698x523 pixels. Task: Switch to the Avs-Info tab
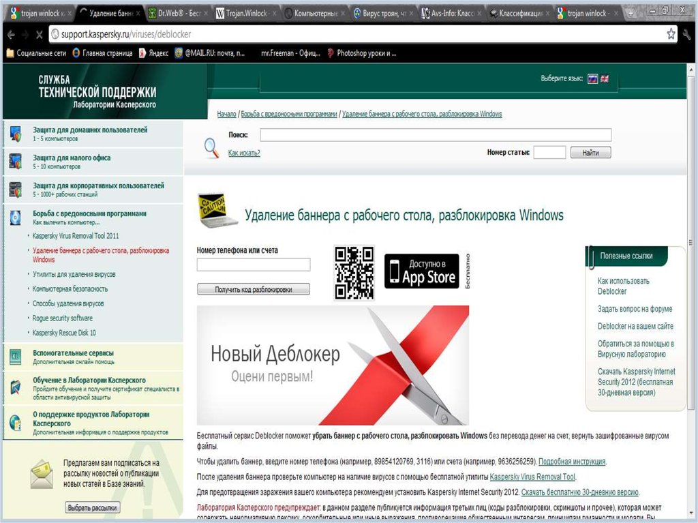[x=451, y=14]
